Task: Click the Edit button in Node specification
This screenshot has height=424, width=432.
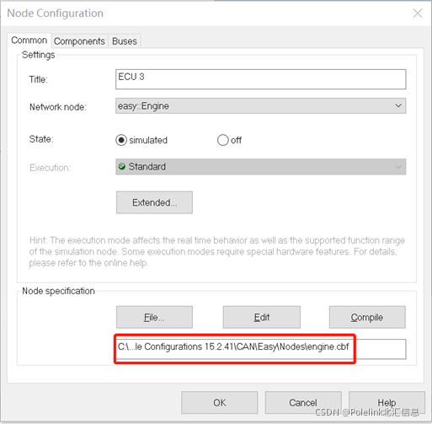Action: pos(262,317)
